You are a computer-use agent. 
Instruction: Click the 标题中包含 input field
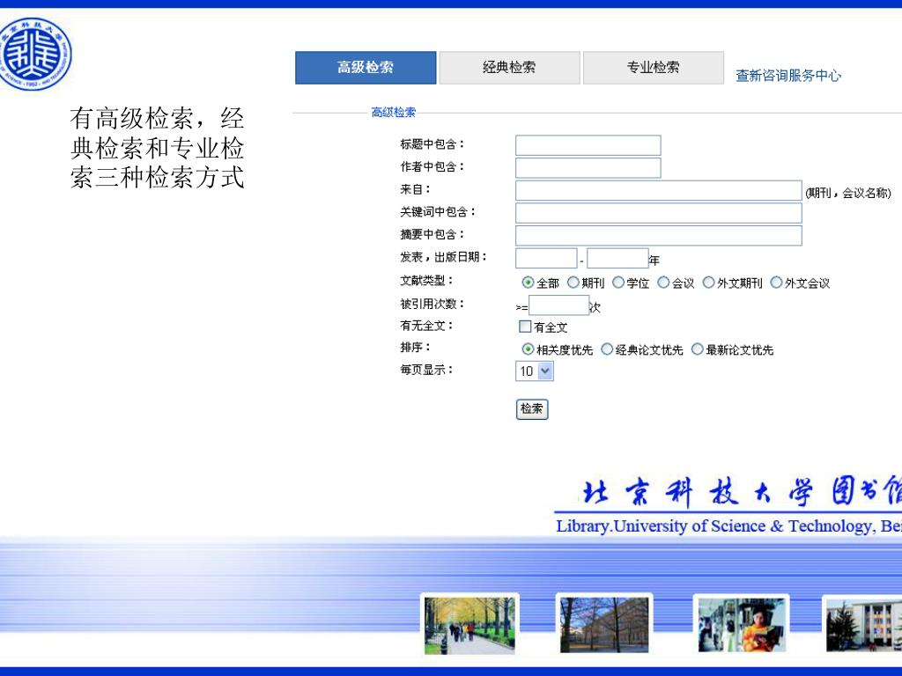(588, 145)
